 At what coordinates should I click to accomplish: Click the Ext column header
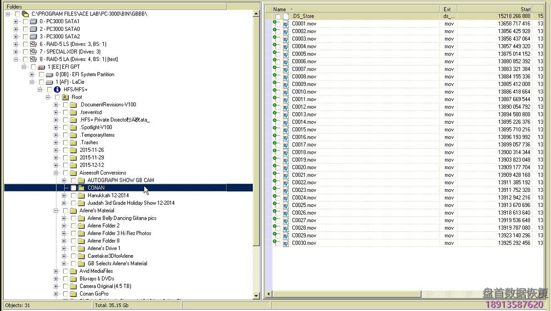[x=447, y=9]
